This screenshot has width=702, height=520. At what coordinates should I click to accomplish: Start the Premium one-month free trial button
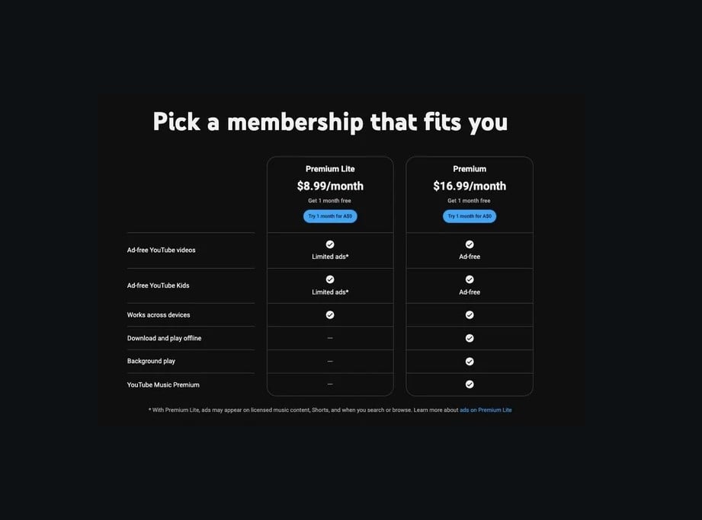(x=470, y=216)
